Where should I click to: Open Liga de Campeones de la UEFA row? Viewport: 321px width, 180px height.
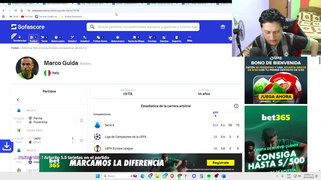166,137
